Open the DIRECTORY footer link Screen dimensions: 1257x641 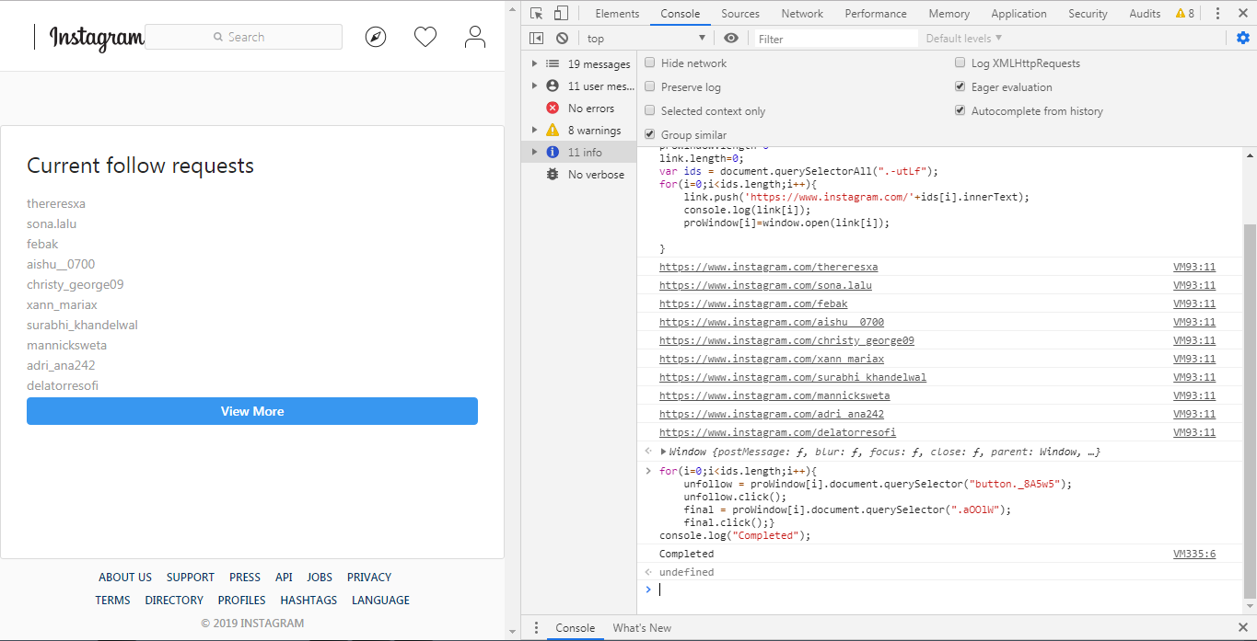[x=174, y=601]
